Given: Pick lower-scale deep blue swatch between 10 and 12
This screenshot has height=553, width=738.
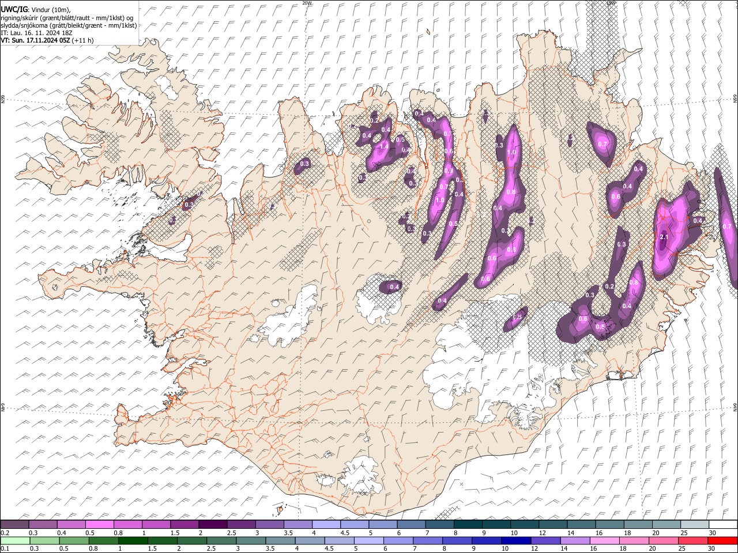Looking at the screenshot, I should click(516, 541).
